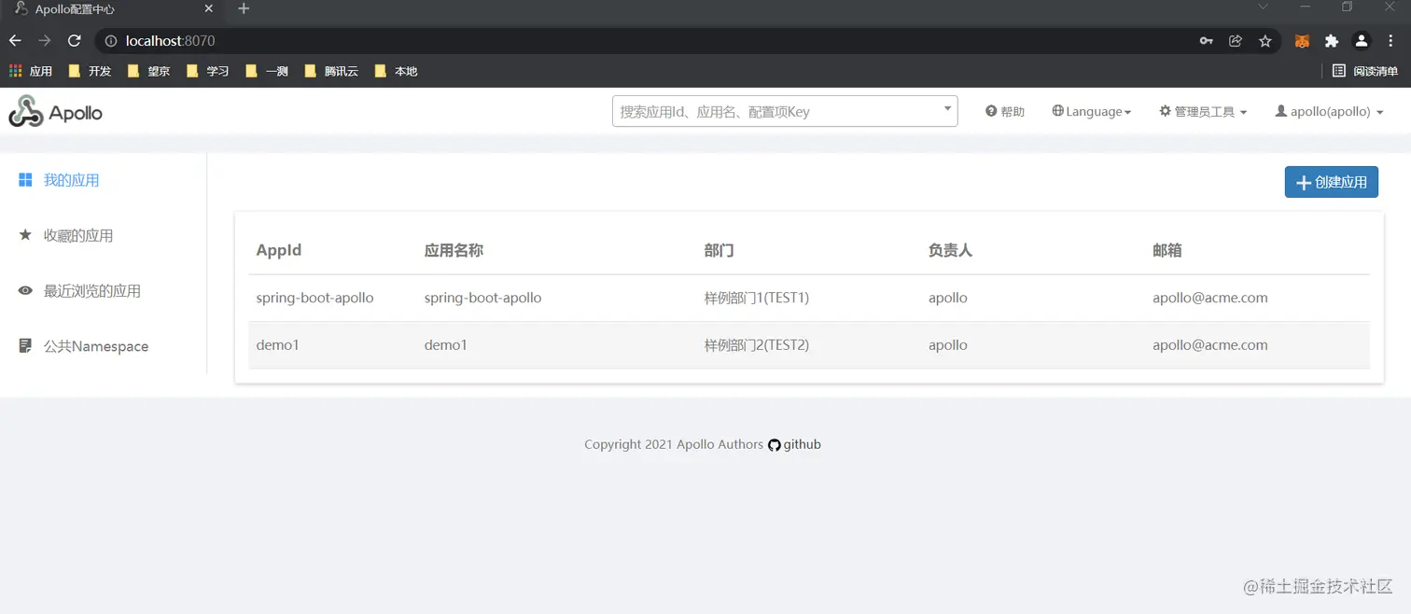
Task: Click apollo owner in demo1 row
Action: coord(948,344)
